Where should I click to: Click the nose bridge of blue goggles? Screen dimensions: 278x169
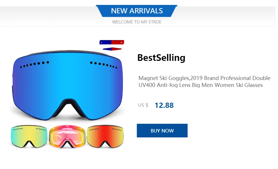[x=68, y=108]
